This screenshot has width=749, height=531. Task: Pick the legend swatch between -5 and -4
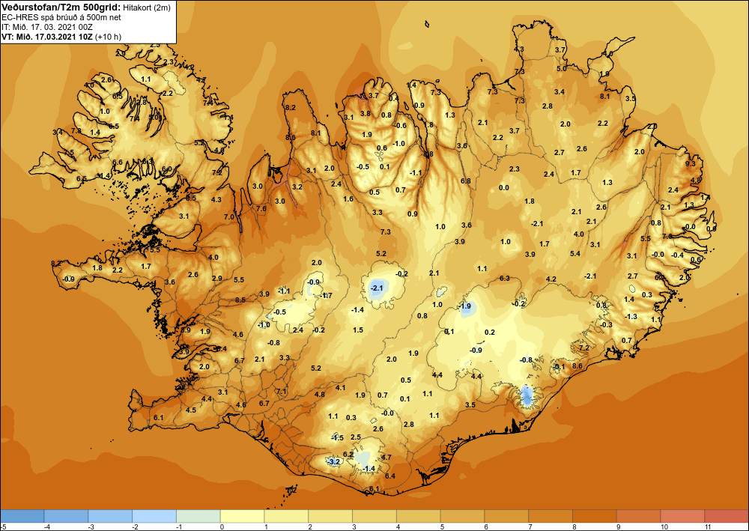pos(22,516)
